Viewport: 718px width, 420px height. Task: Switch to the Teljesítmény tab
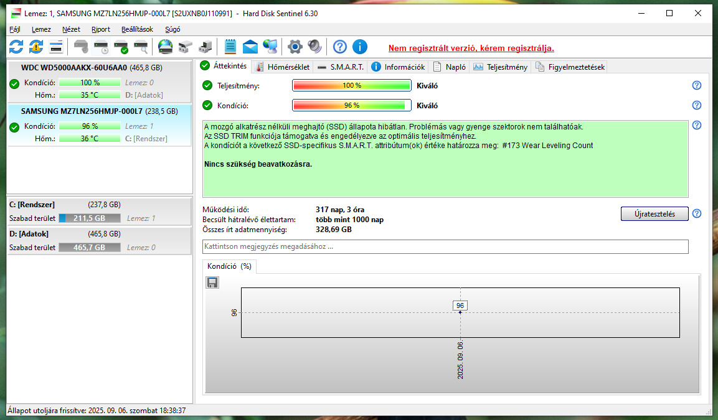coord(501,67)
